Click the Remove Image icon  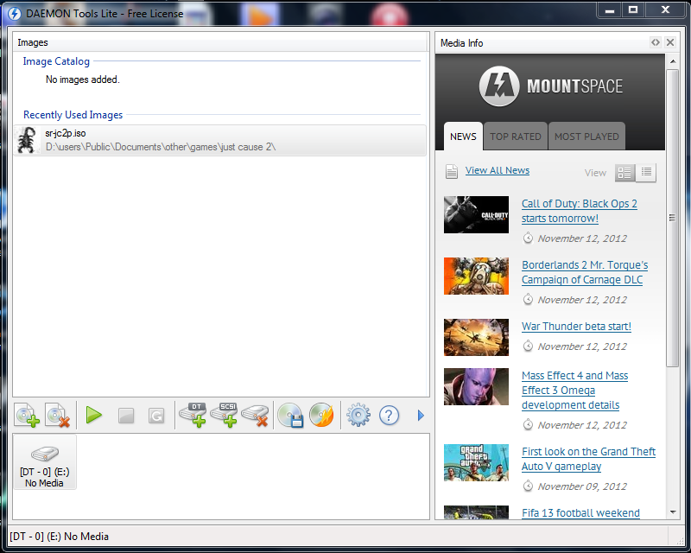coord(58,415)
